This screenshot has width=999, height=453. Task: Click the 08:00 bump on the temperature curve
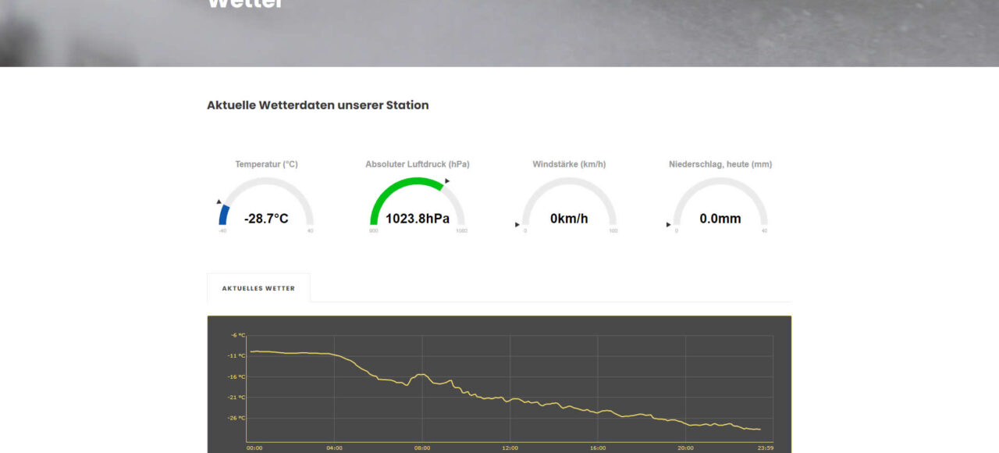pos(421,375)
